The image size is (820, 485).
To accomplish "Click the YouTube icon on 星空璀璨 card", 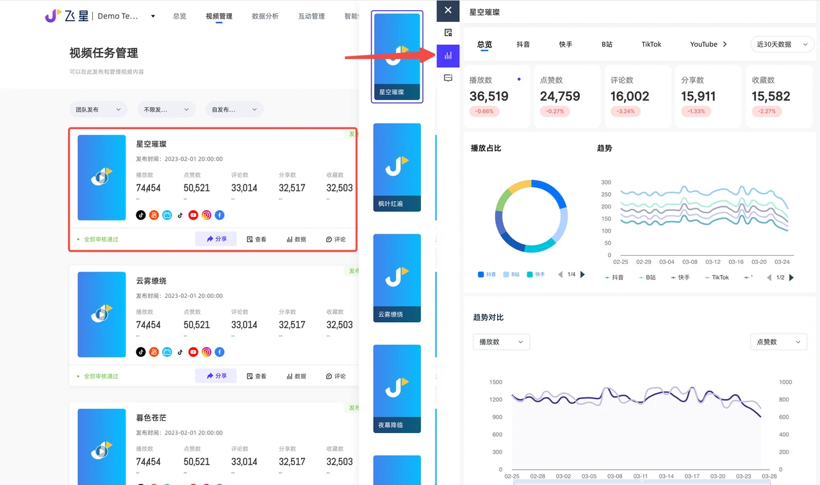I will (193, 215).
